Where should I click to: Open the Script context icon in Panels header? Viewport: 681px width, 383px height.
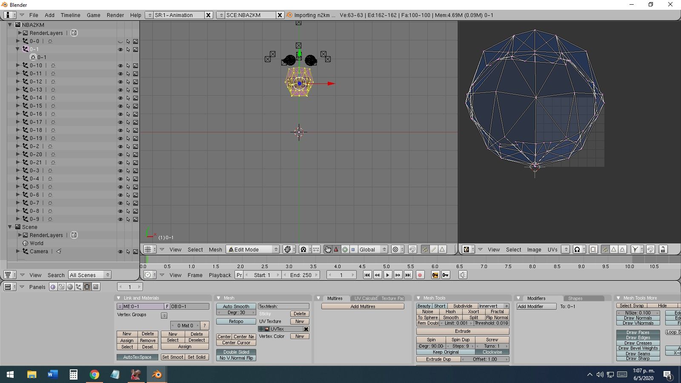(x=61, y=287)
